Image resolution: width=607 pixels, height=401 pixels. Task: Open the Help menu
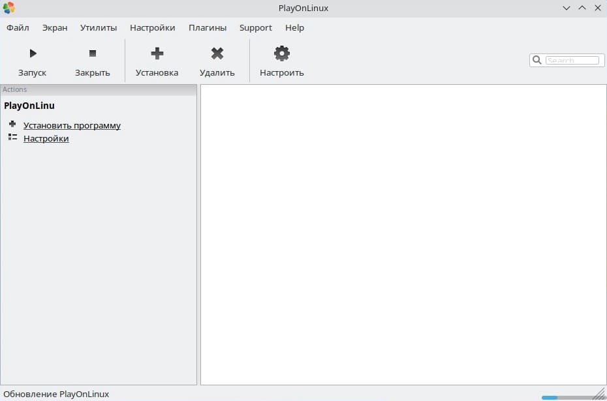[294, 28]
